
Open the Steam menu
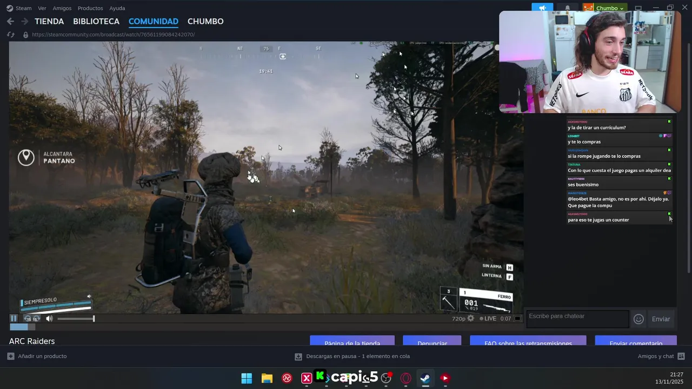[23, 8]
